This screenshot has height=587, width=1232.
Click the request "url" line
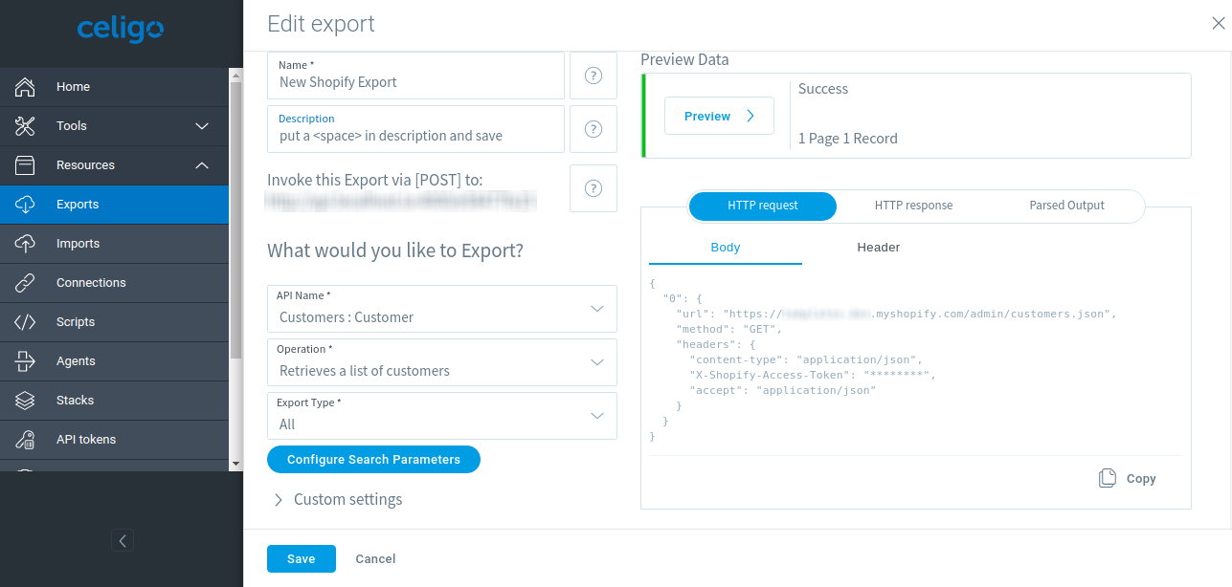897,314
